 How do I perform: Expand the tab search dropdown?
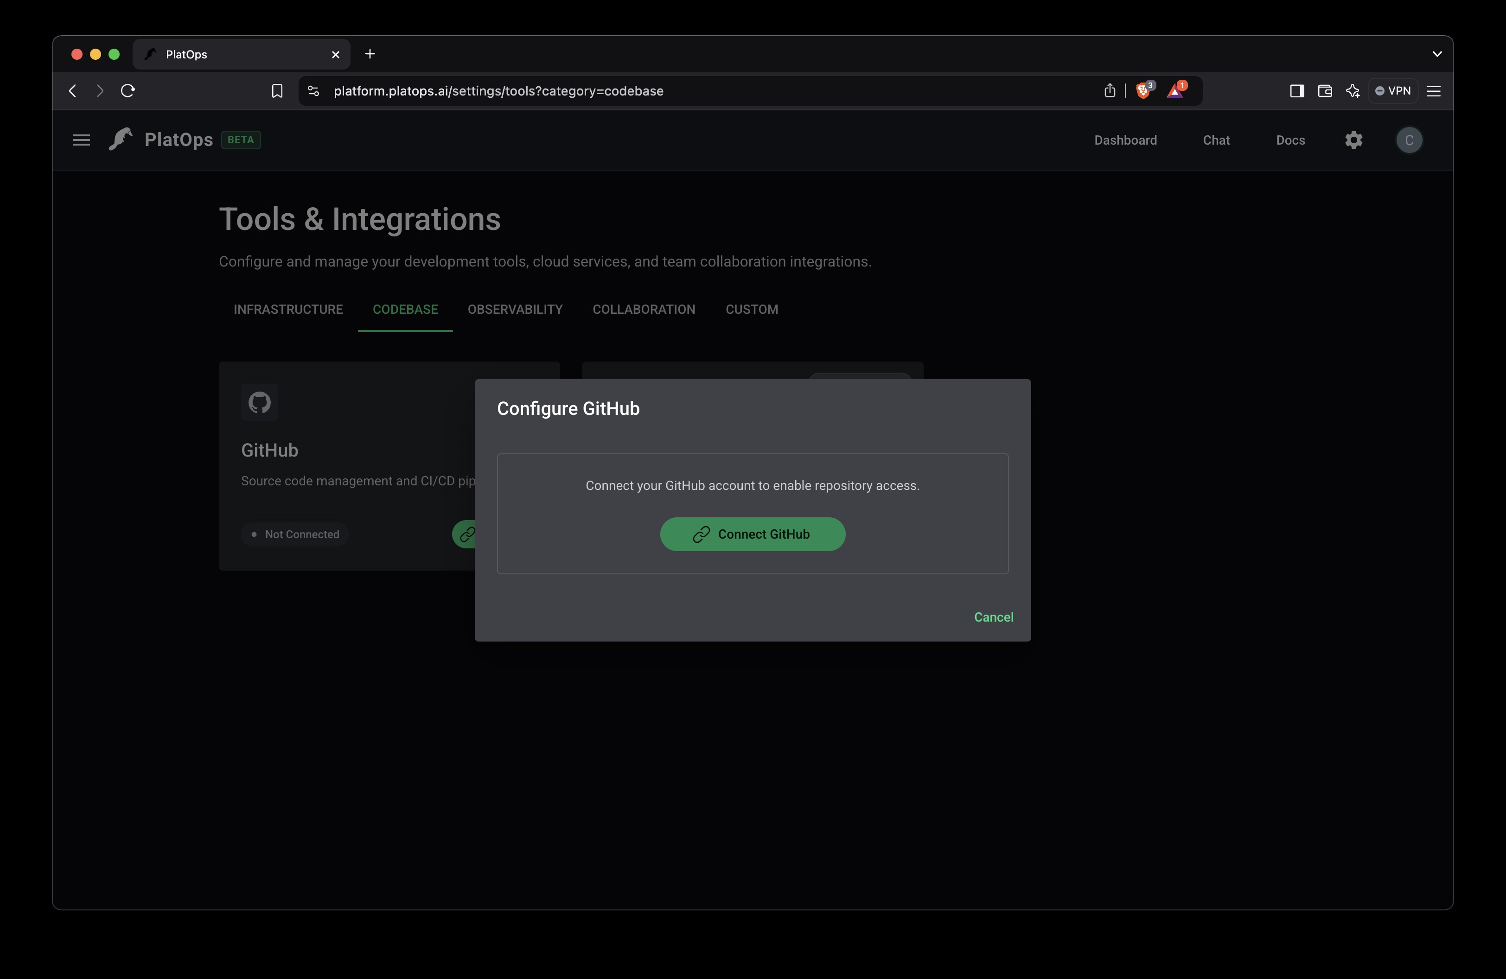click(1437, 54)
